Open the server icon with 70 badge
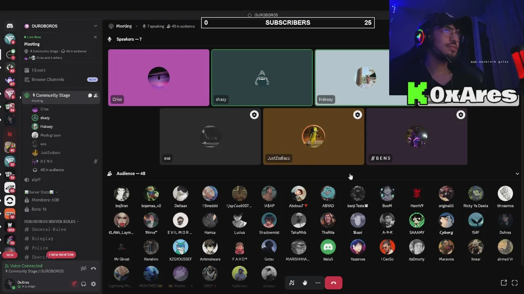This screenshot has height=294, width=524. tap(10, 240)
